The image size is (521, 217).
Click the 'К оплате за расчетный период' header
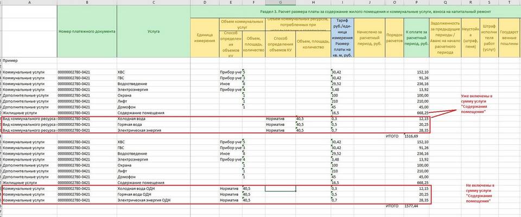(417, 38)
